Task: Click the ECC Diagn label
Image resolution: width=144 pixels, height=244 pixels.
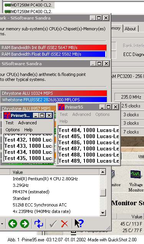Action: tap(133, 54)
